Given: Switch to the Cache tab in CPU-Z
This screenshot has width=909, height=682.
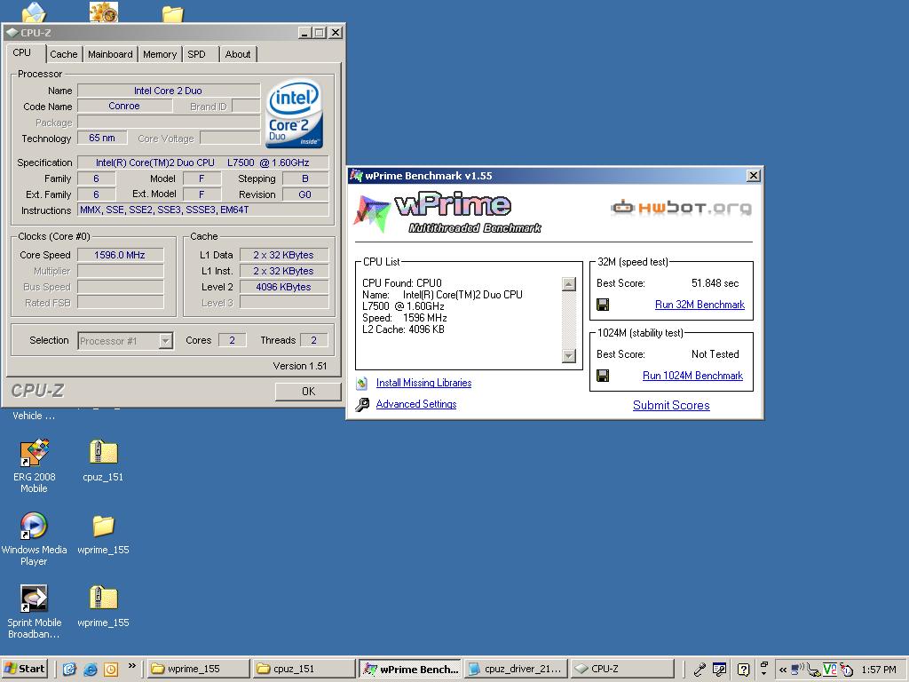Looking at the screenshot, I should 64,54.
